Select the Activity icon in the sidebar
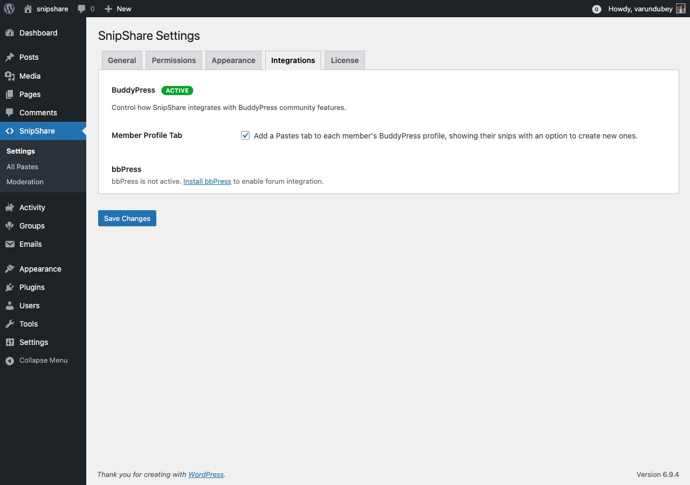The height and width of the screenshot is (485, 690). pyautogui.click(x=10, y=207)
